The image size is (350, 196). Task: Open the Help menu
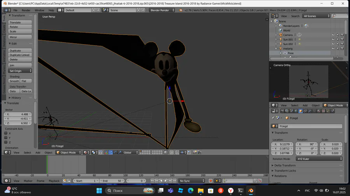(x=51, y=10)
